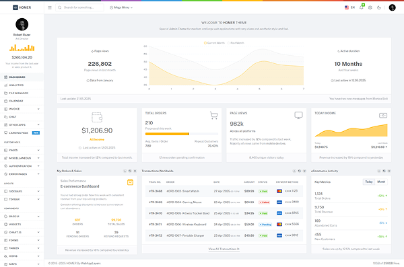This screenshot has height=267, width=404.
Task: Expand the Invoice sidebar menu
Action: [x=22, y=109]
